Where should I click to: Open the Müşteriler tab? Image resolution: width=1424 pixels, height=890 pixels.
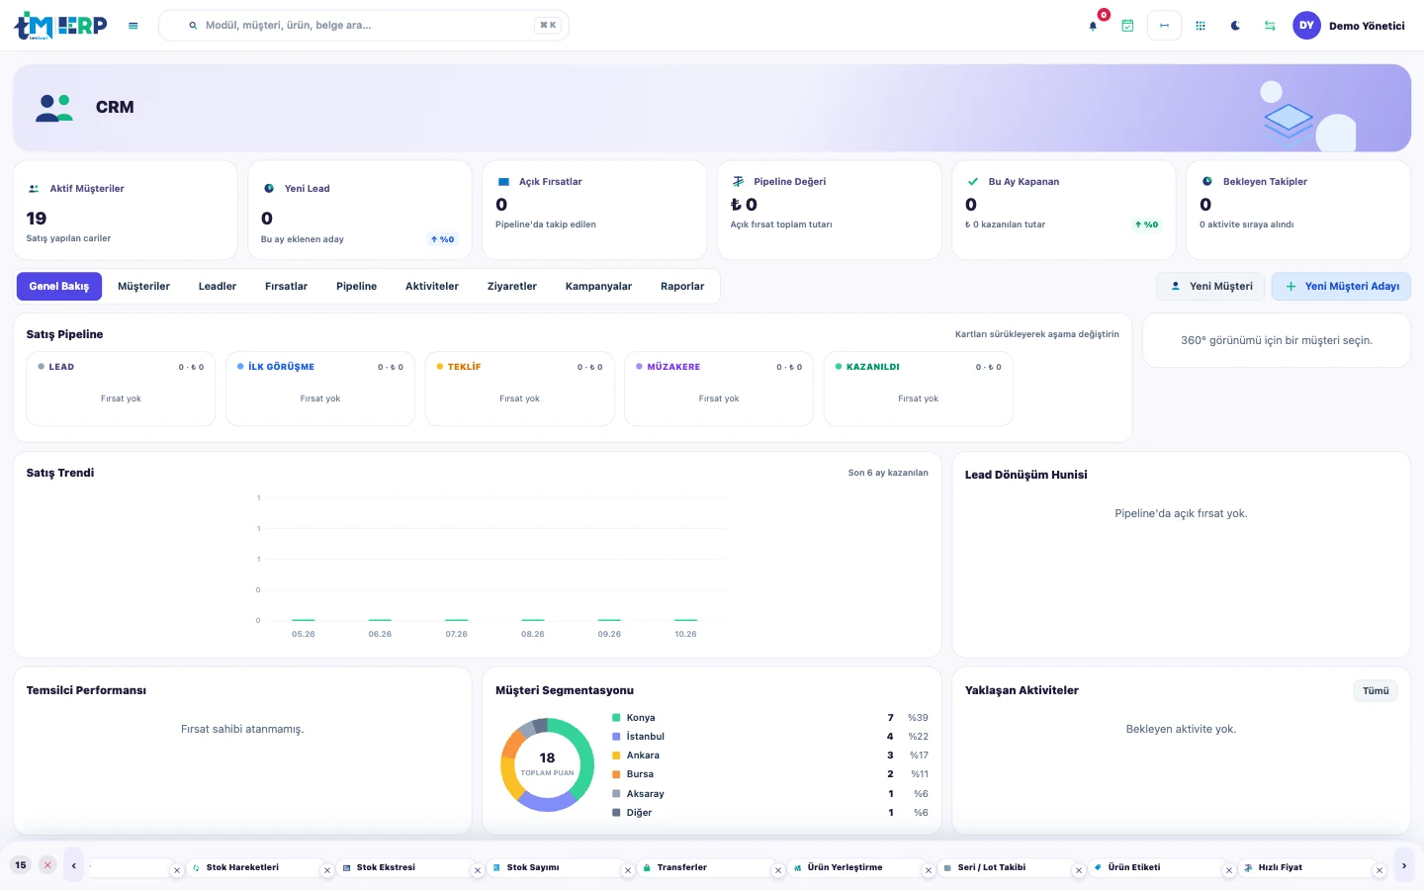click(143, 287)
